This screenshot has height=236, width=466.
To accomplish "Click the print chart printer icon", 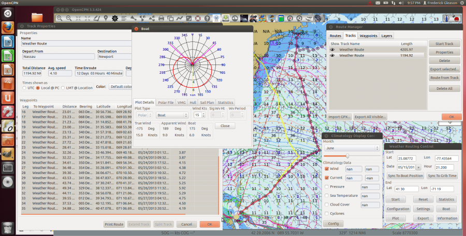I will click(x=161, y=19).
